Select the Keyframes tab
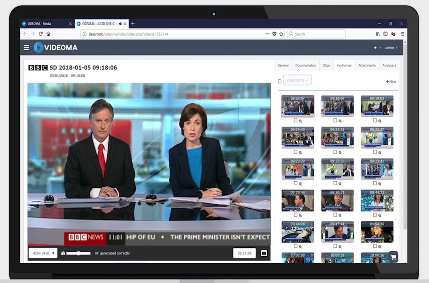429x283 pixels. [x=344, y=65]
